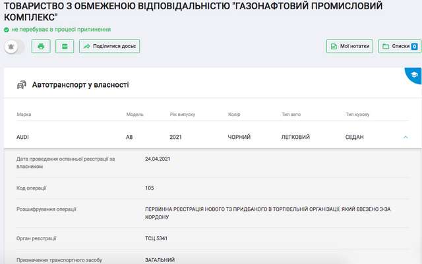Click the Орган реєстрації label
Viewport: 422px width, 264px height.
click(36, 238)
